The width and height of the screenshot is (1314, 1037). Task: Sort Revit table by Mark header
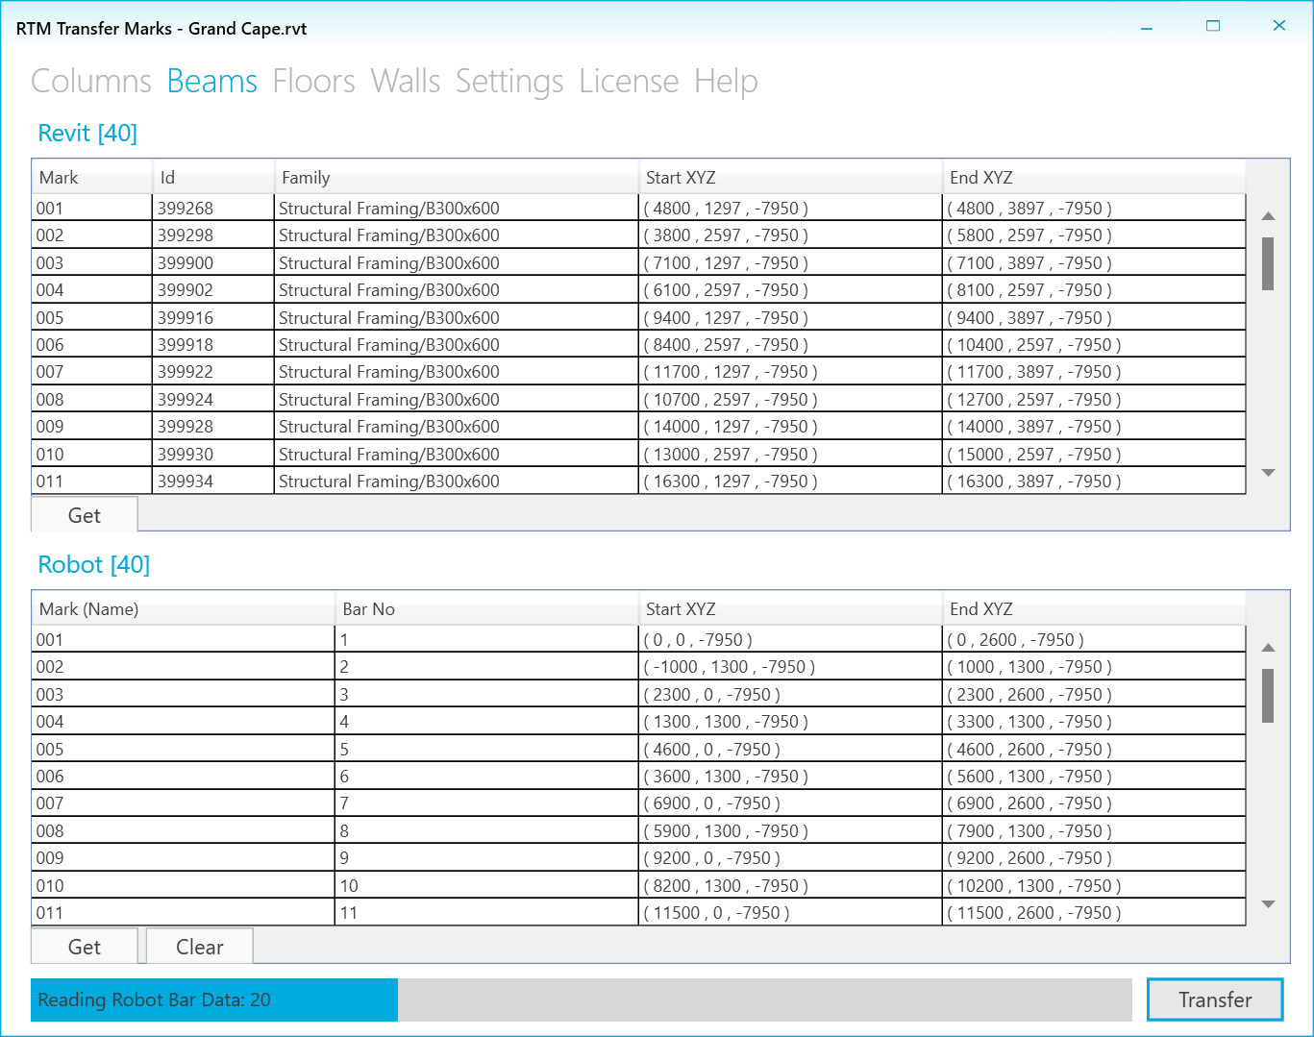[x=92, y=178]
